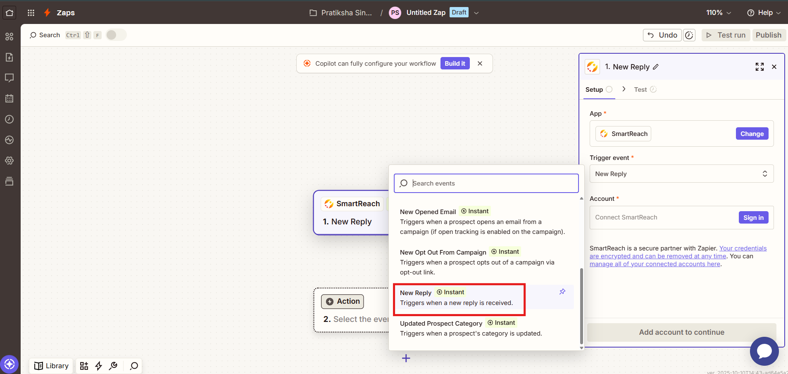This screenshot has width=788, height=374.
Task: Click the Zapier home icon
Action: (x=10, y=12)
